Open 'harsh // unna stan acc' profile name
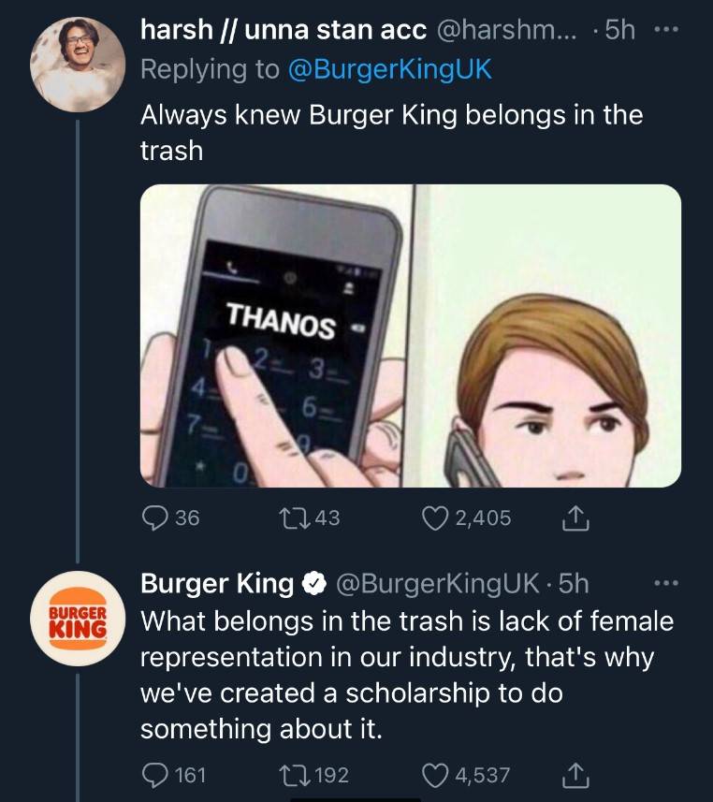Screen dimensions: 713x802 tap(283, 31)
